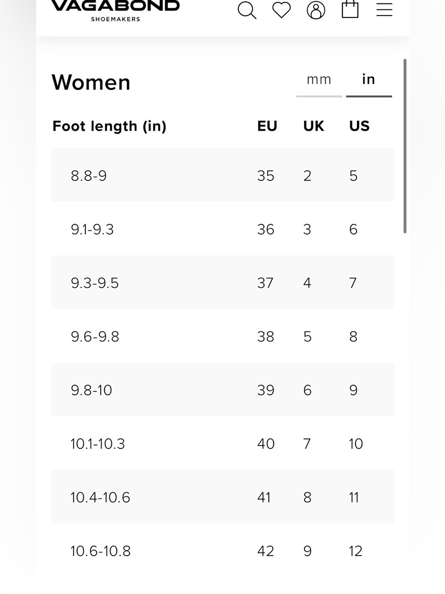Select the US 11 size cell
The width and height of the screenshot is (445, 594).
[354, 497]
